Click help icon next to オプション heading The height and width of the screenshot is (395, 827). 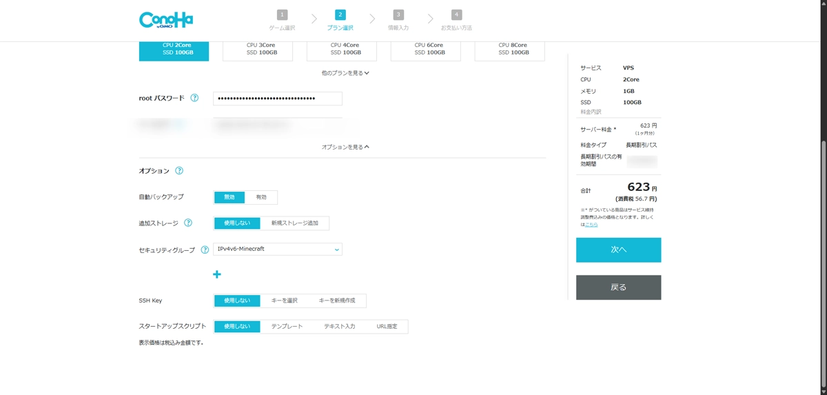click(179, 171)
